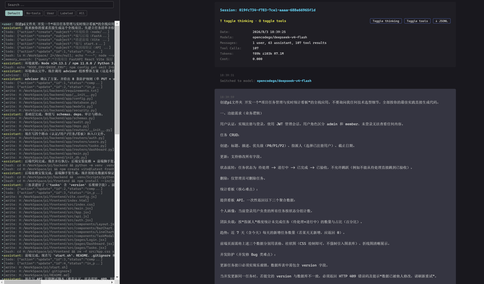Open write requirements.txt entry
The height and width of the screenshot is (284, 484).
tap(51, 91)
